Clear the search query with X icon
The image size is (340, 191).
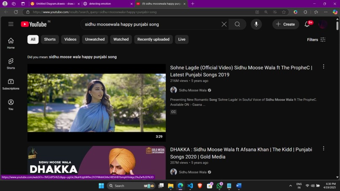click(x=224, y=24)
